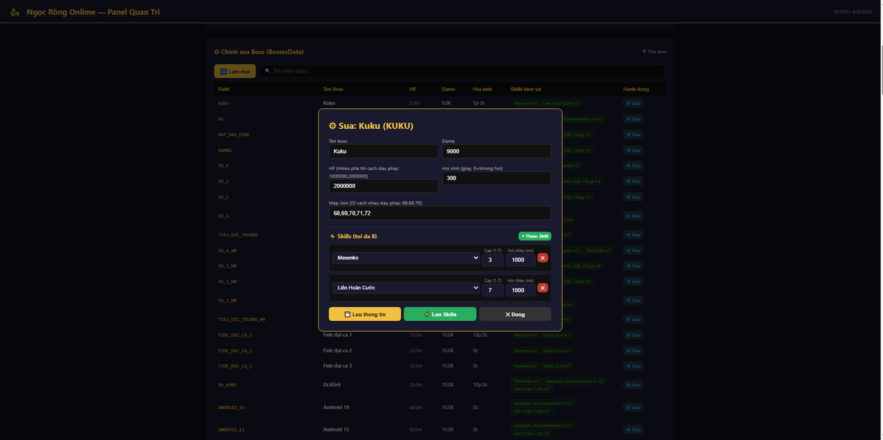
Task: Click the Fide đại ca 1 boss name
Action: click(337, 335)
